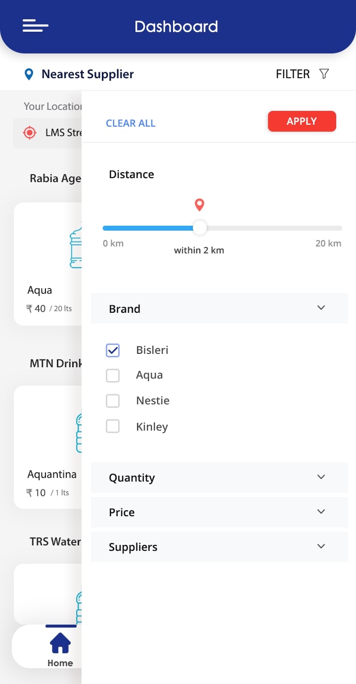Enable the Kinley brand checkbox
Screen dimensions: 356x684
tap(113, 426)
